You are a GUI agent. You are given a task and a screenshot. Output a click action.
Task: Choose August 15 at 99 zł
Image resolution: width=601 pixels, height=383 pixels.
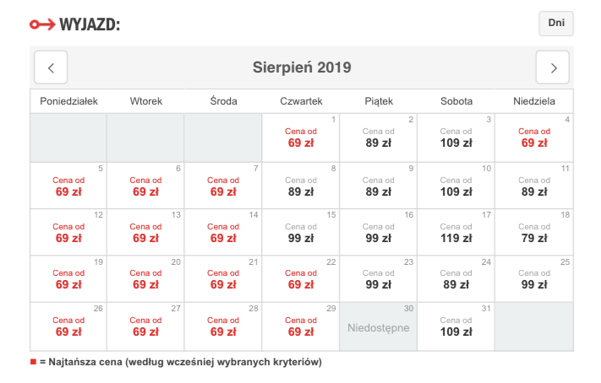pos(300,233)
